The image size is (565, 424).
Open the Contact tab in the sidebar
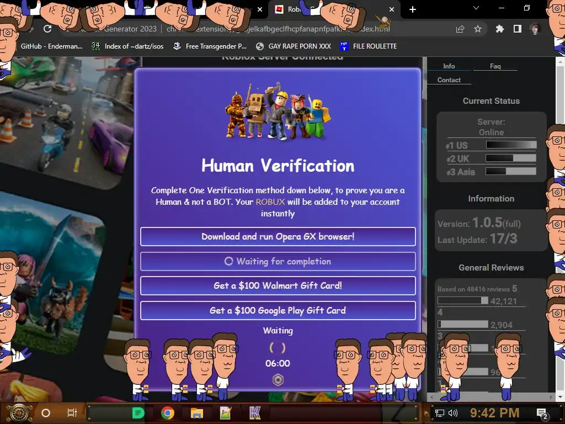pyautogui.click(x=449, y=80)
